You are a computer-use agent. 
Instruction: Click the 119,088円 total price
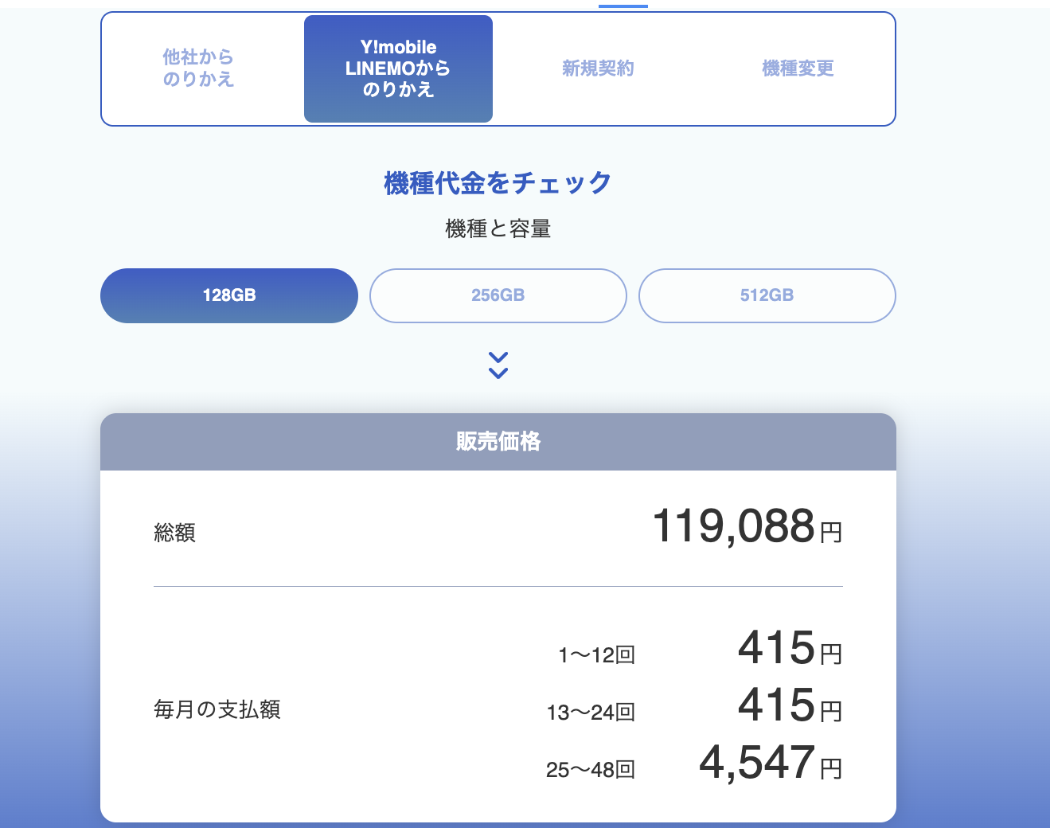coord(747,527)
